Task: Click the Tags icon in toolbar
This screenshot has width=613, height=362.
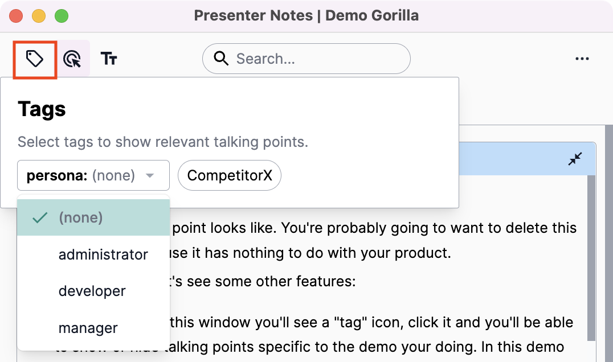Action: tap(35, 59)
